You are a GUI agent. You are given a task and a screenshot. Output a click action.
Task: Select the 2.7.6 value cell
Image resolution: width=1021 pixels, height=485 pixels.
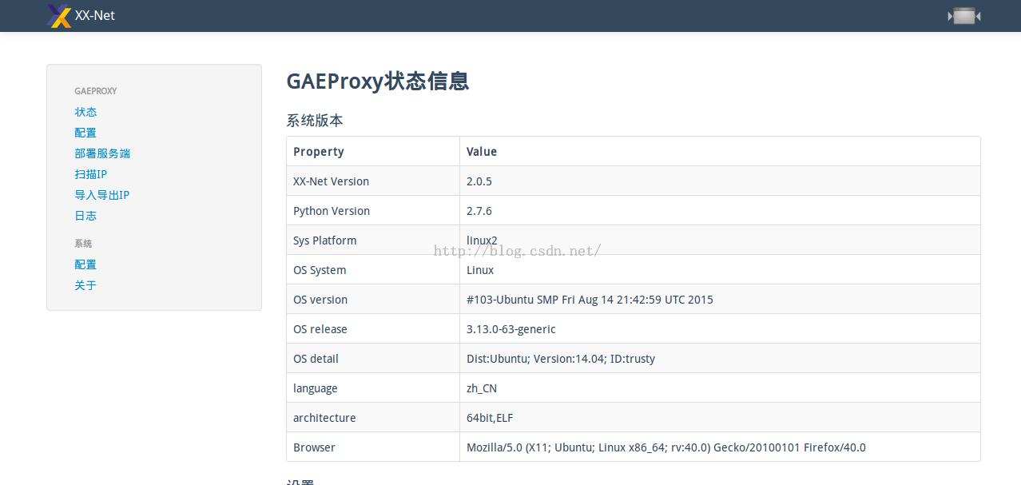tap(720, 211)
